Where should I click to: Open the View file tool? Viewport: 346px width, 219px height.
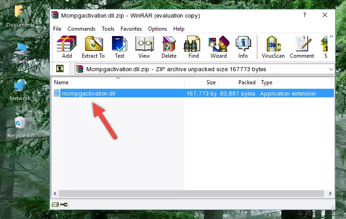click(x=144, y=47)
